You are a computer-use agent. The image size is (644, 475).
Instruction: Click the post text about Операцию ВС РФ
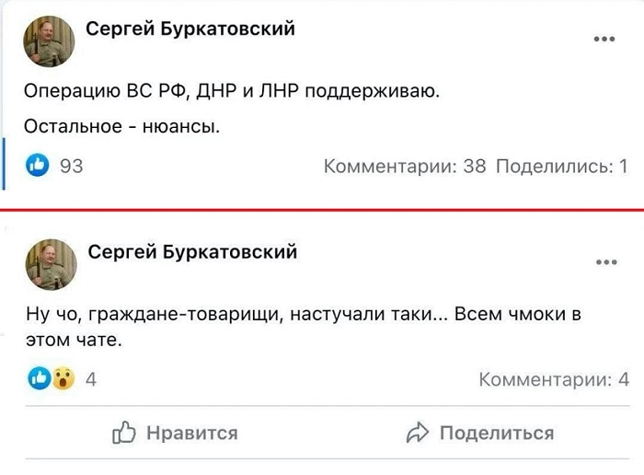coord(232,91)
